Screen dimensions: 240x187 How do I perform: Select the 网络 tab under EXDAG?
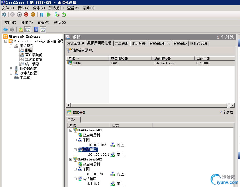[73, 119]
